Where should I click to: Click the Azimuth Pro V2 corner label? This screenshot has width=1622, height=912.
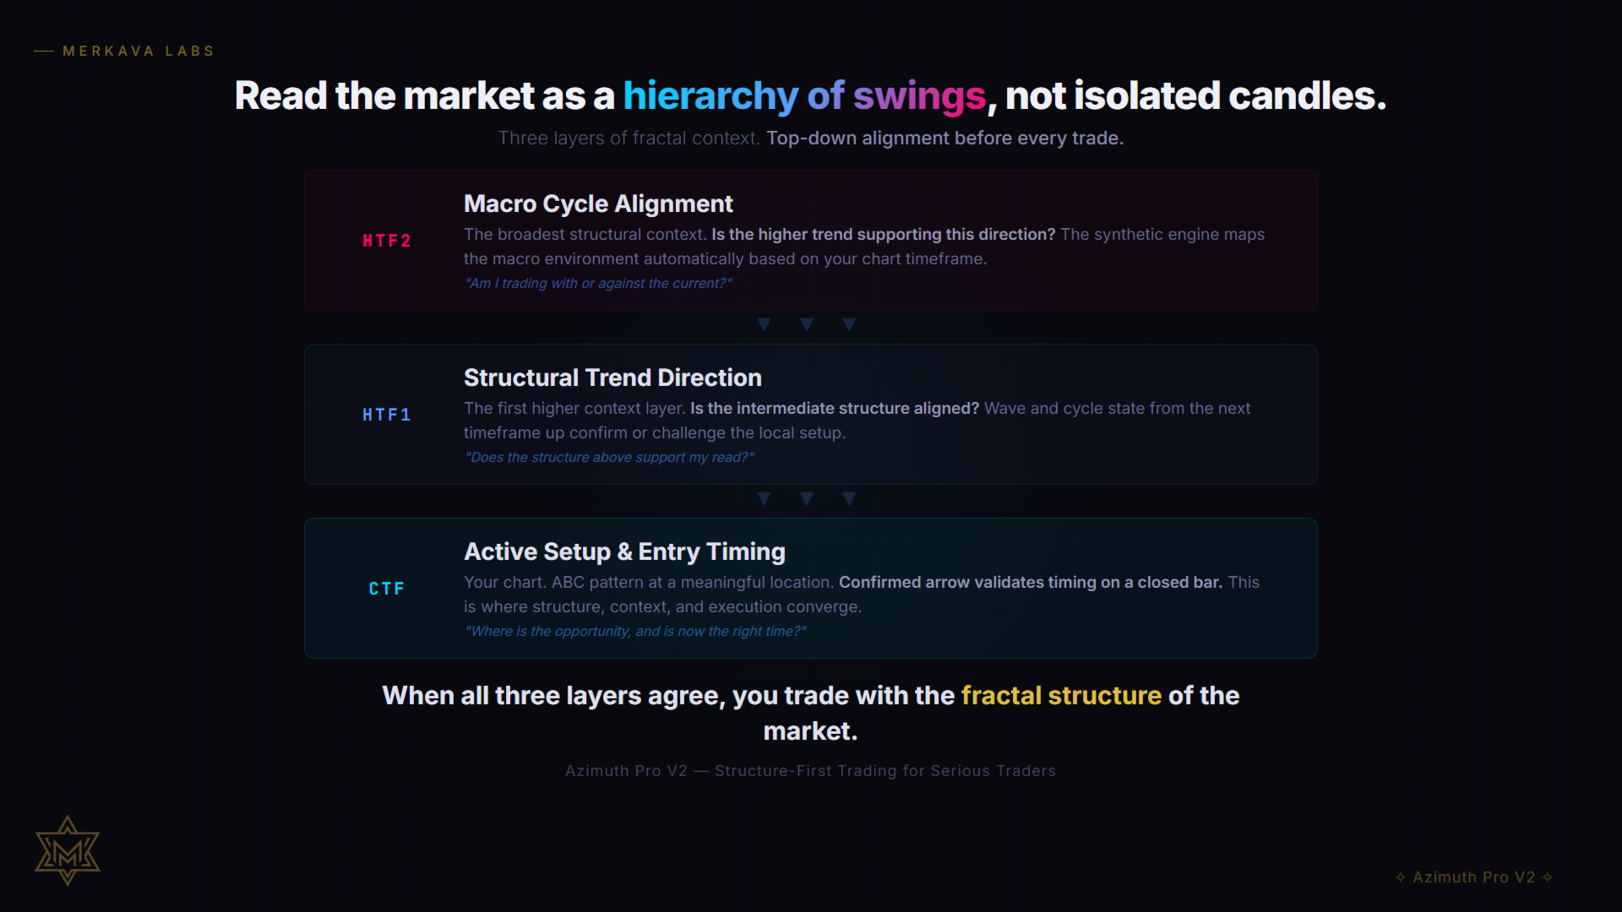pyautogui.click(x=1473, y=877)
